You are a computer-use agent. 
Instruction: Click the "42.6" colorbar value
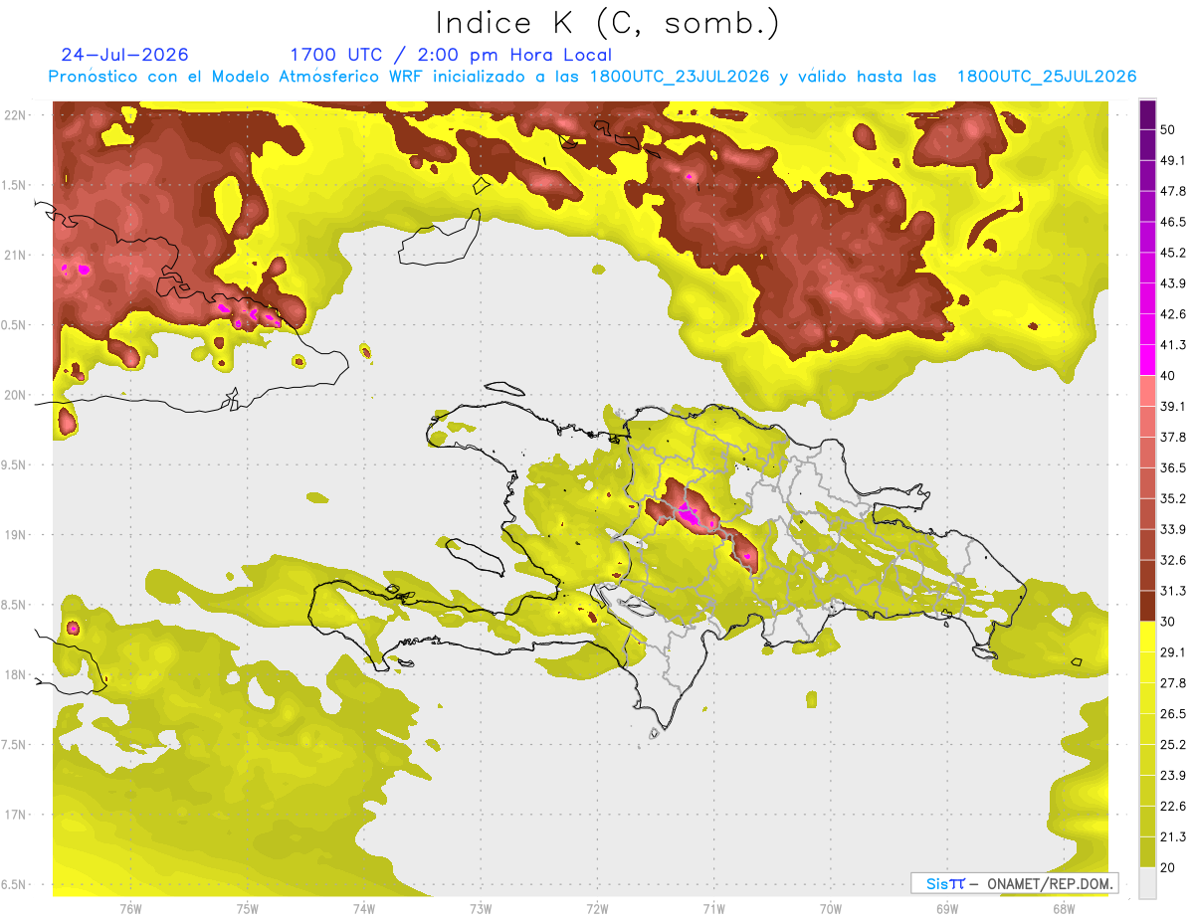1173,314
